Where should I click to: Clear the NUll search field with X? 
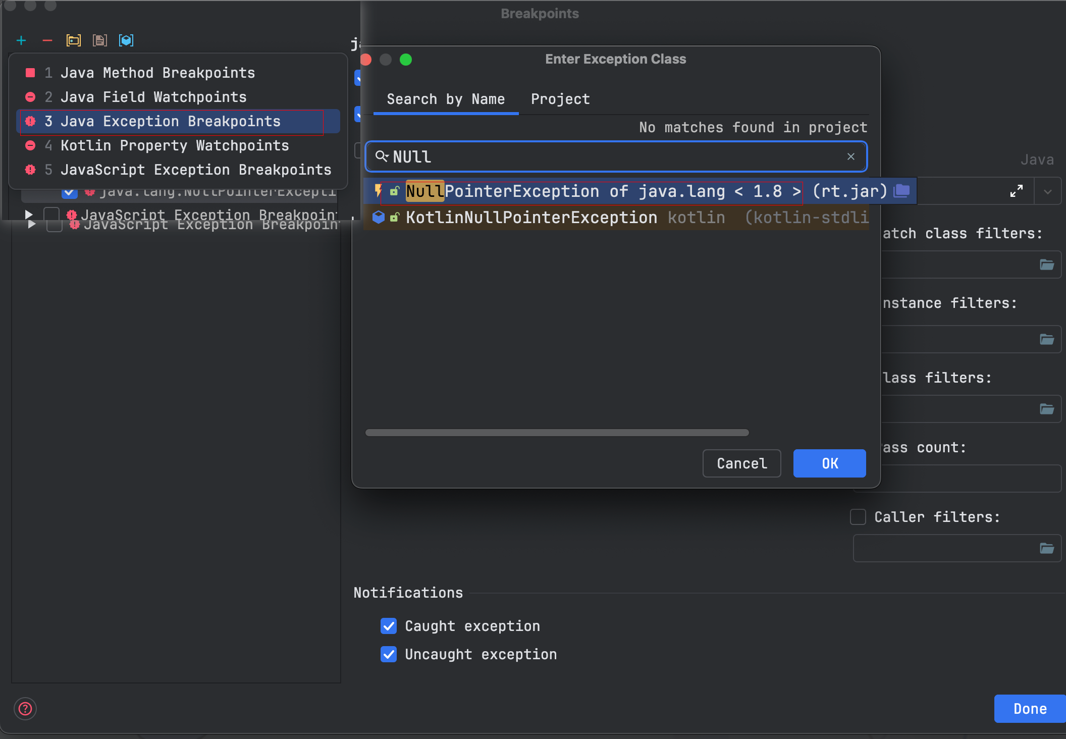coord(851,156)
